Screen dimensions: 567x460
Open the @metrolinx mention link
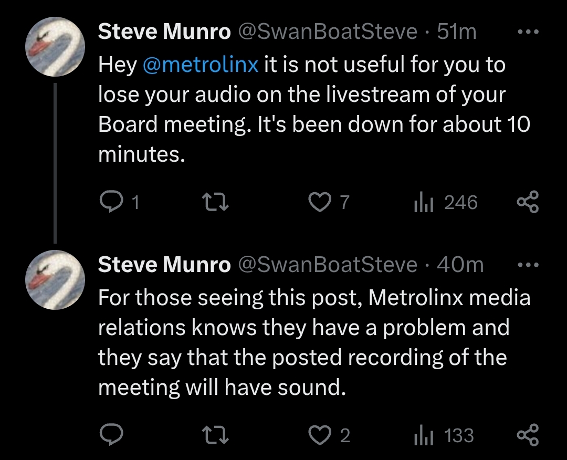[201, 65]
